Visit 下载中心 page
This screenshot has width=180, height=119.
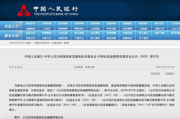tap(79, 38)
